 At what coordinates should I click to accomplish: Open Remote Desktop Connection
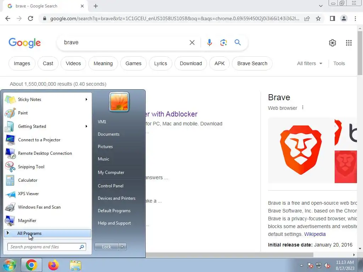48,153
